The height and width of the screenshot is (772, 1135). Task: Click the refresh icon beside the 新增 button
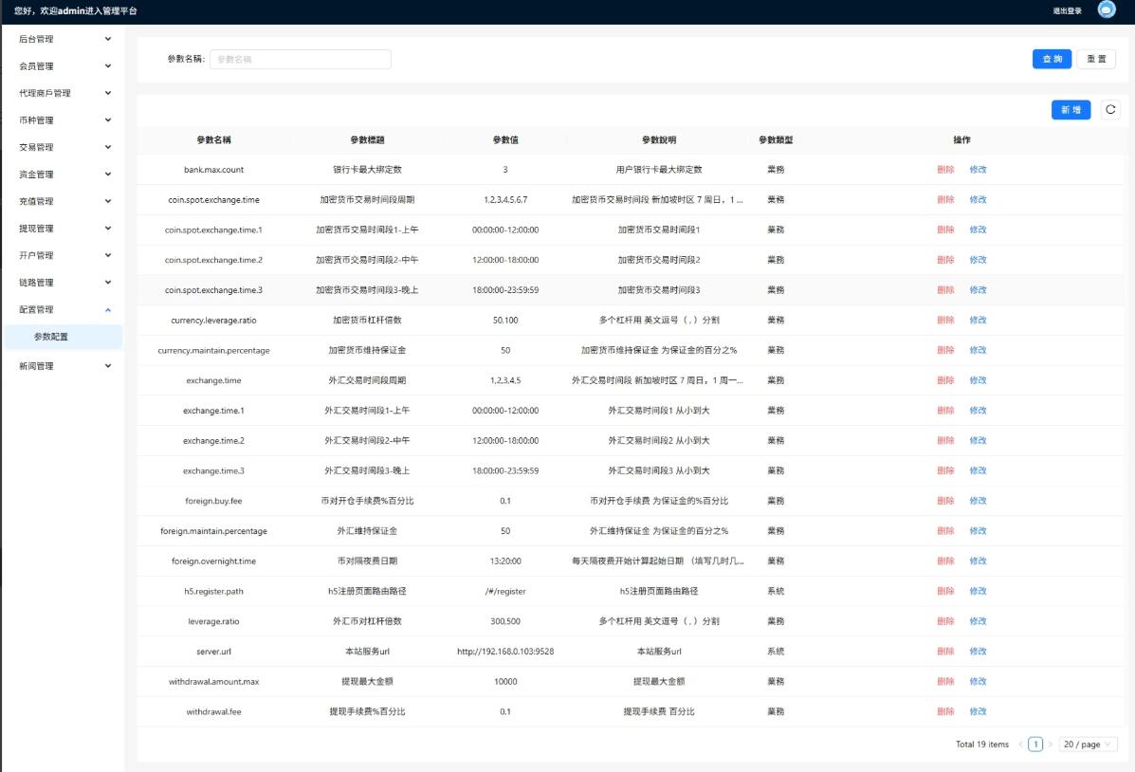coord(1110,110)
